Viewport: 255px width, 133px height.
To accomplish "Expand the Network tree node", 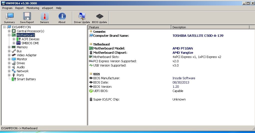I will pyautogui.click(x=9, y=71).
